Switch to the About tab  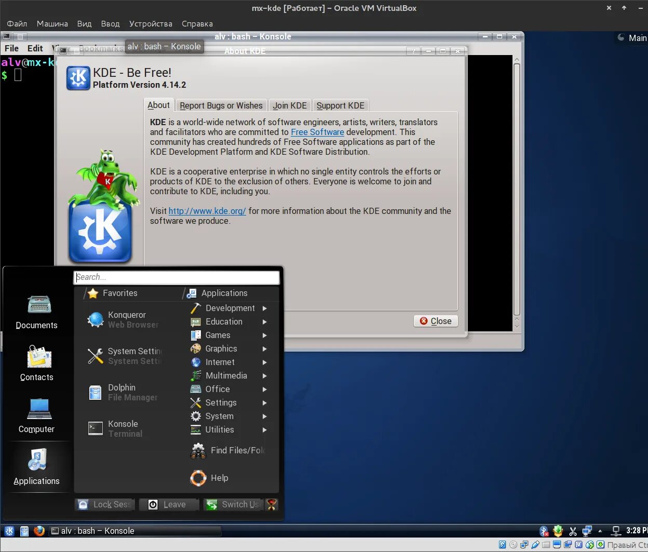[158, 105]
